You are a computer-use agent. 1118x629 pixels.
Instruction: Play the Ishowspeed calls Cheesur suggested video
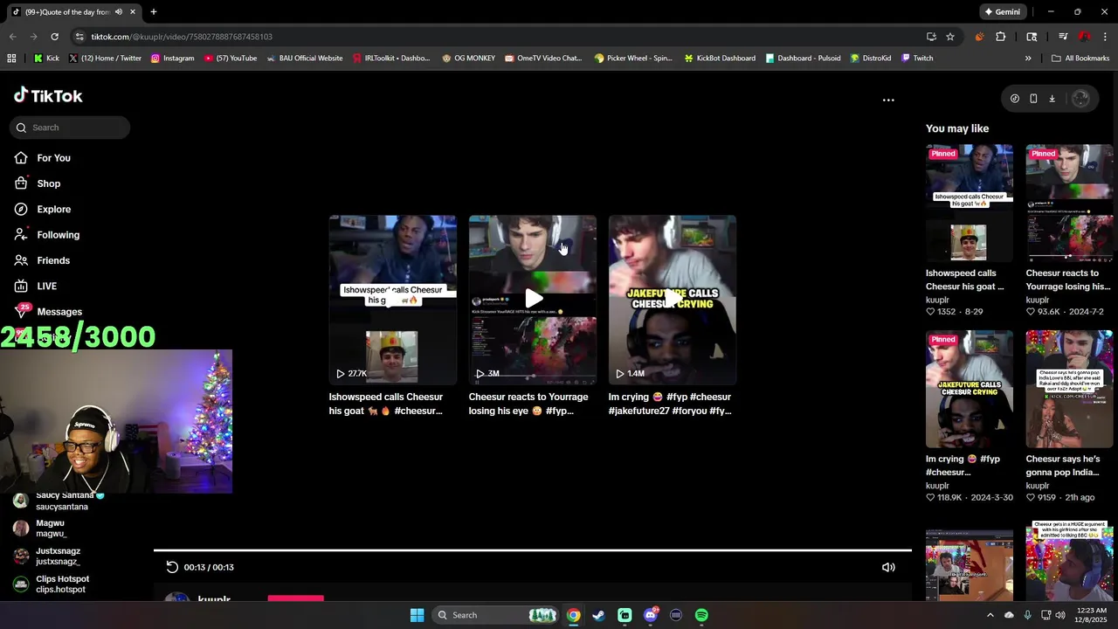[x=392, y=300]
